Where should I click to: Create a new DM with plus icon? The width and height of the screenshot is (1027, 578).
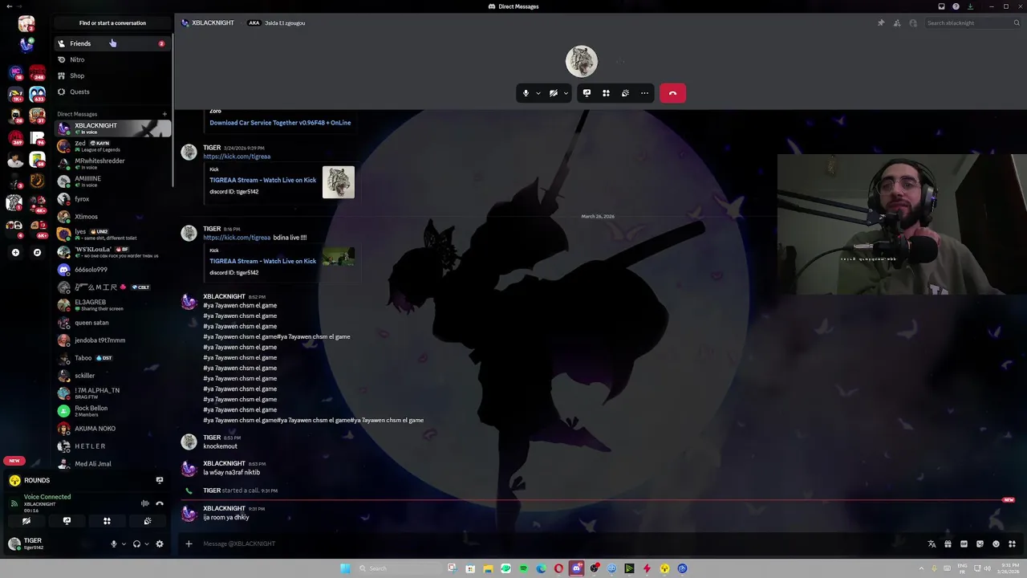164,114
